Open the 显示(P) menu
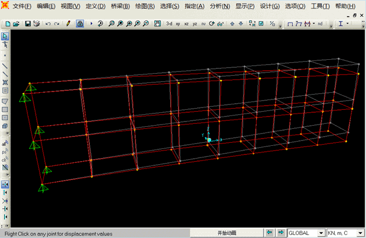The height and width of the screenshot is (238, 366). (x=245, y=6)
